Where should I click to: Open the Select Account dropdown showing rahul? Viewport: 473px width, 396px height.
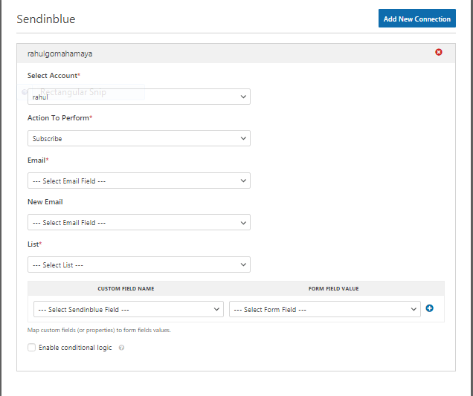pos(139,97)
